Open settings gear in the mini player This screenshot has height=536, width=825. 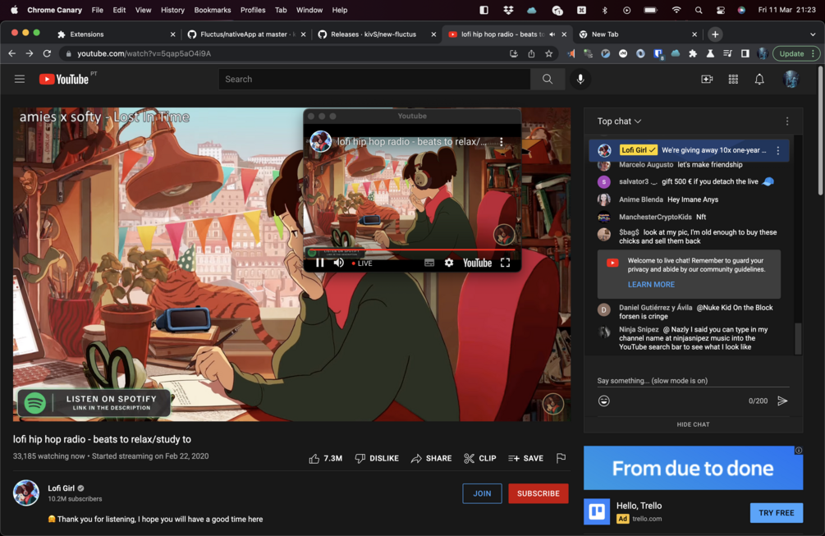(x=449, y=263)
